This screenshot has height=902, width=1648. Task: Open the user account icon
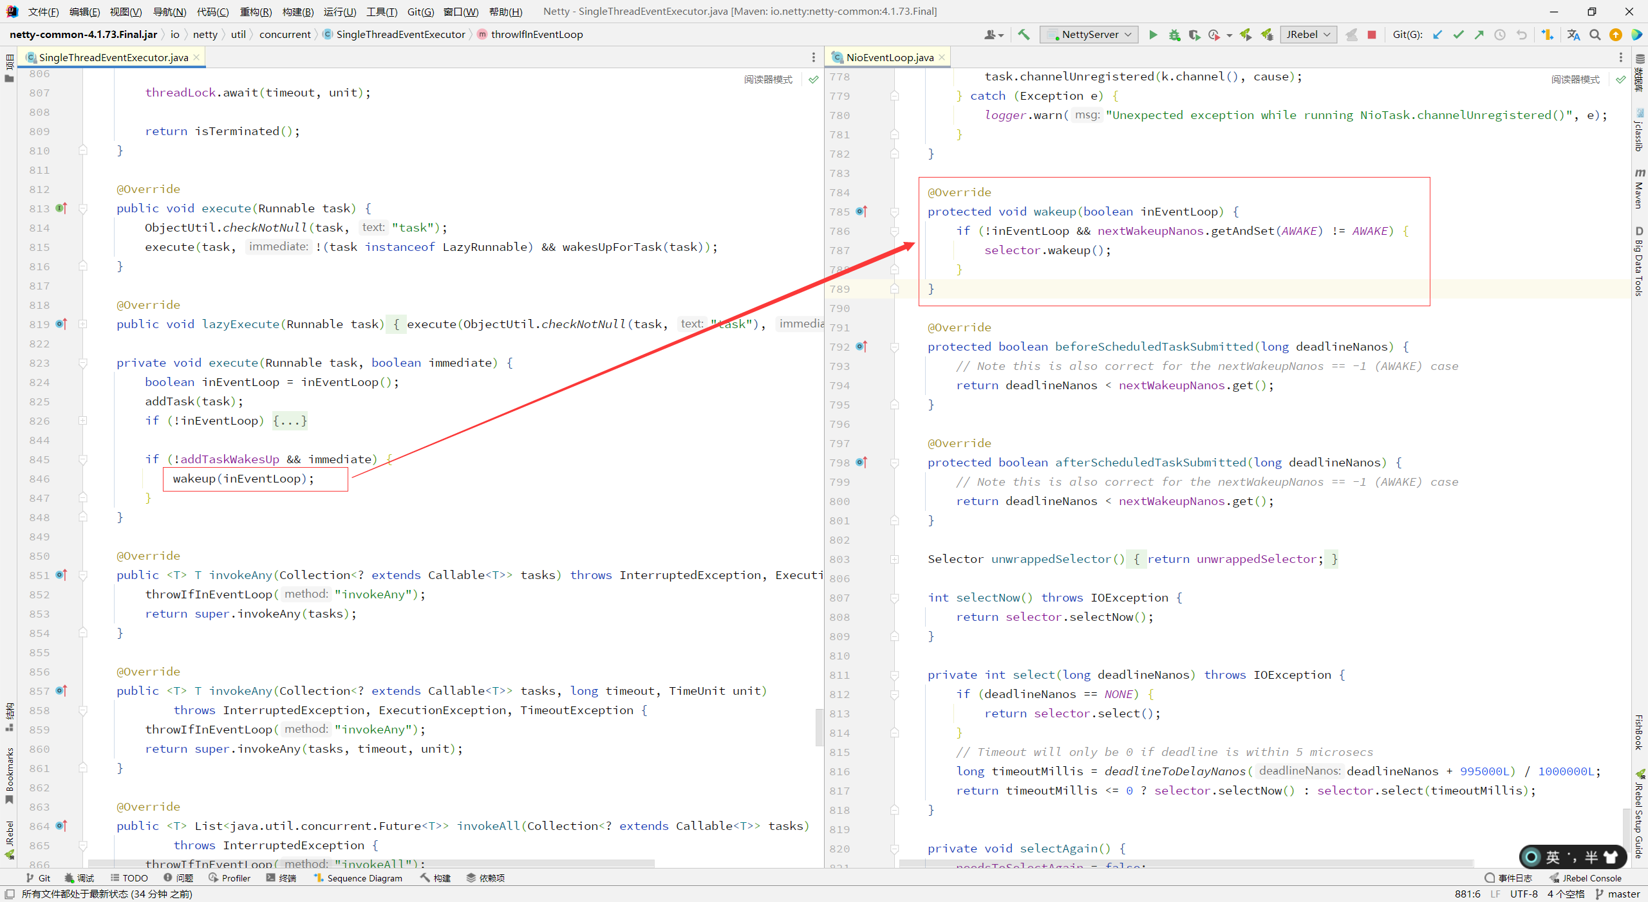pyautogui.click(x=993, y=35)
